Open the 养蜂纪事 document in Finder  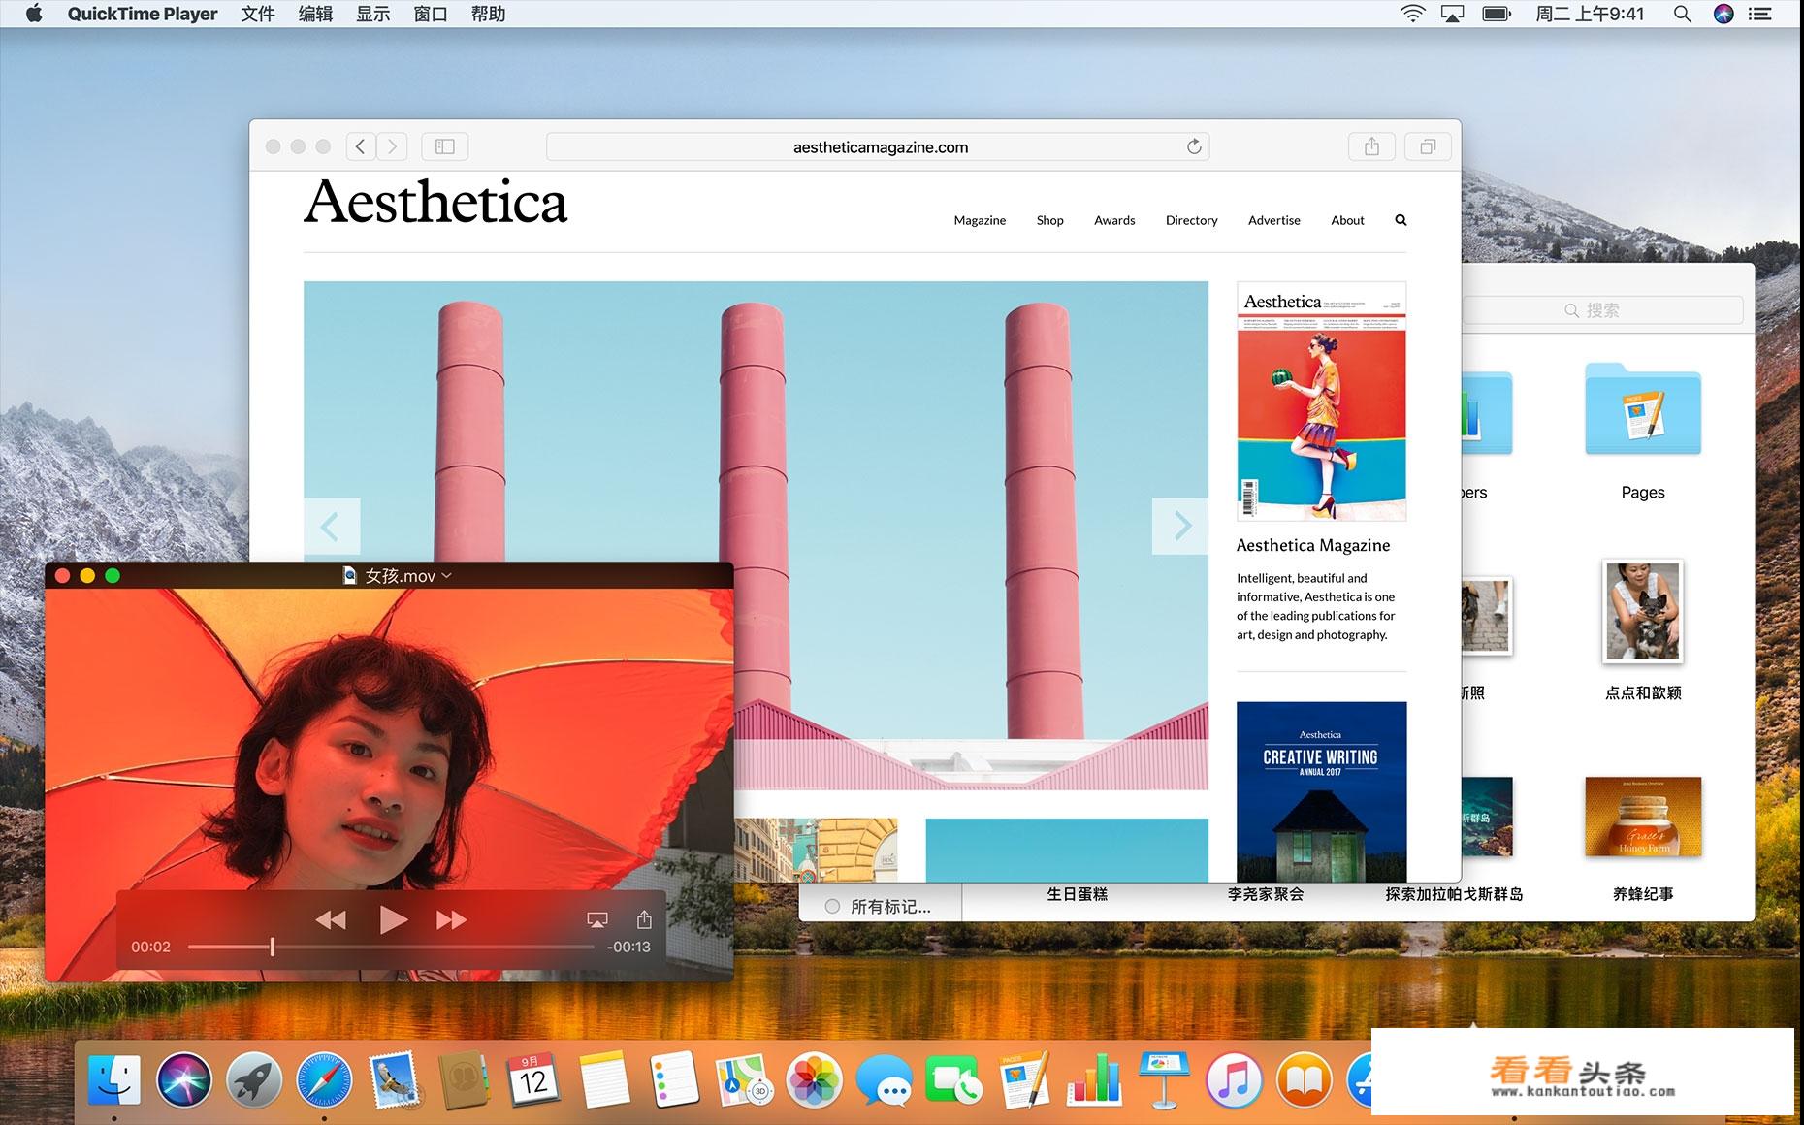point(1642,817)
